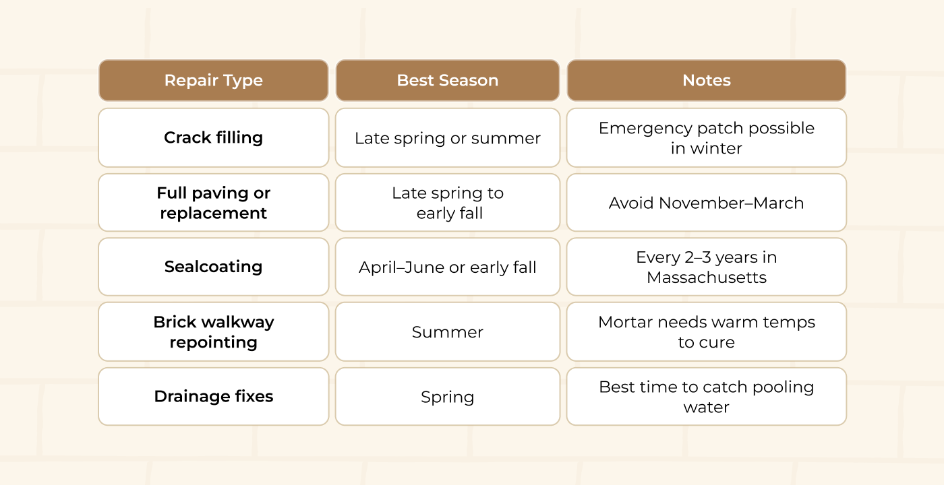The image size is (944, 485).
Task: Select the Sealcoating row label
Action: point(213,267)
